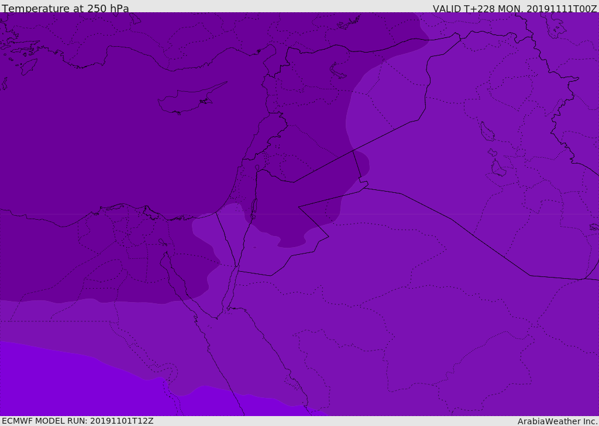Click the 'VALID T+228 MON. 20191111T00Z' label
The height and width of the screenshot is (426, 599).
point(515,8)
